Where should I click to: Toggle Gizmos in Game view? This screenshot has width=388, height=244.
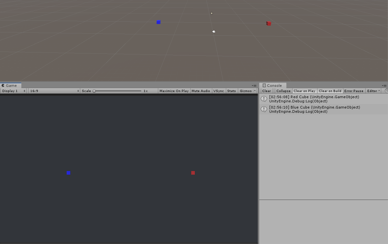coord(246,91)
